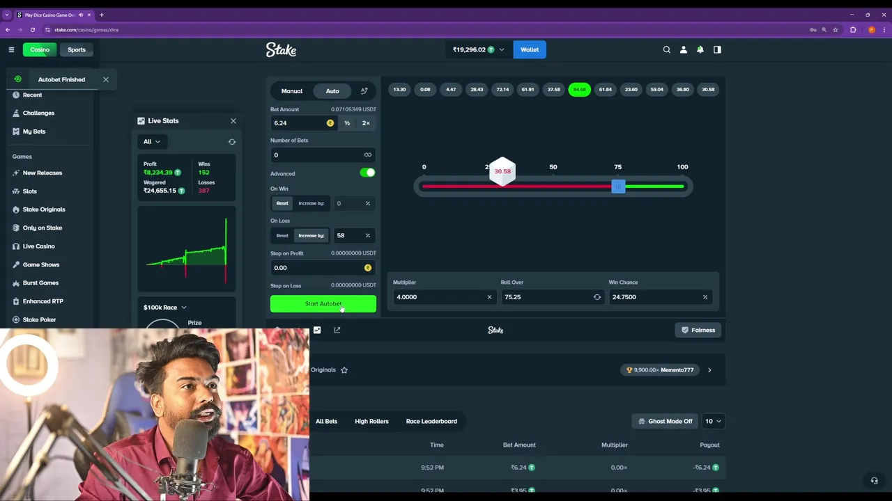Switch to the Manual tab

point(292,91)
